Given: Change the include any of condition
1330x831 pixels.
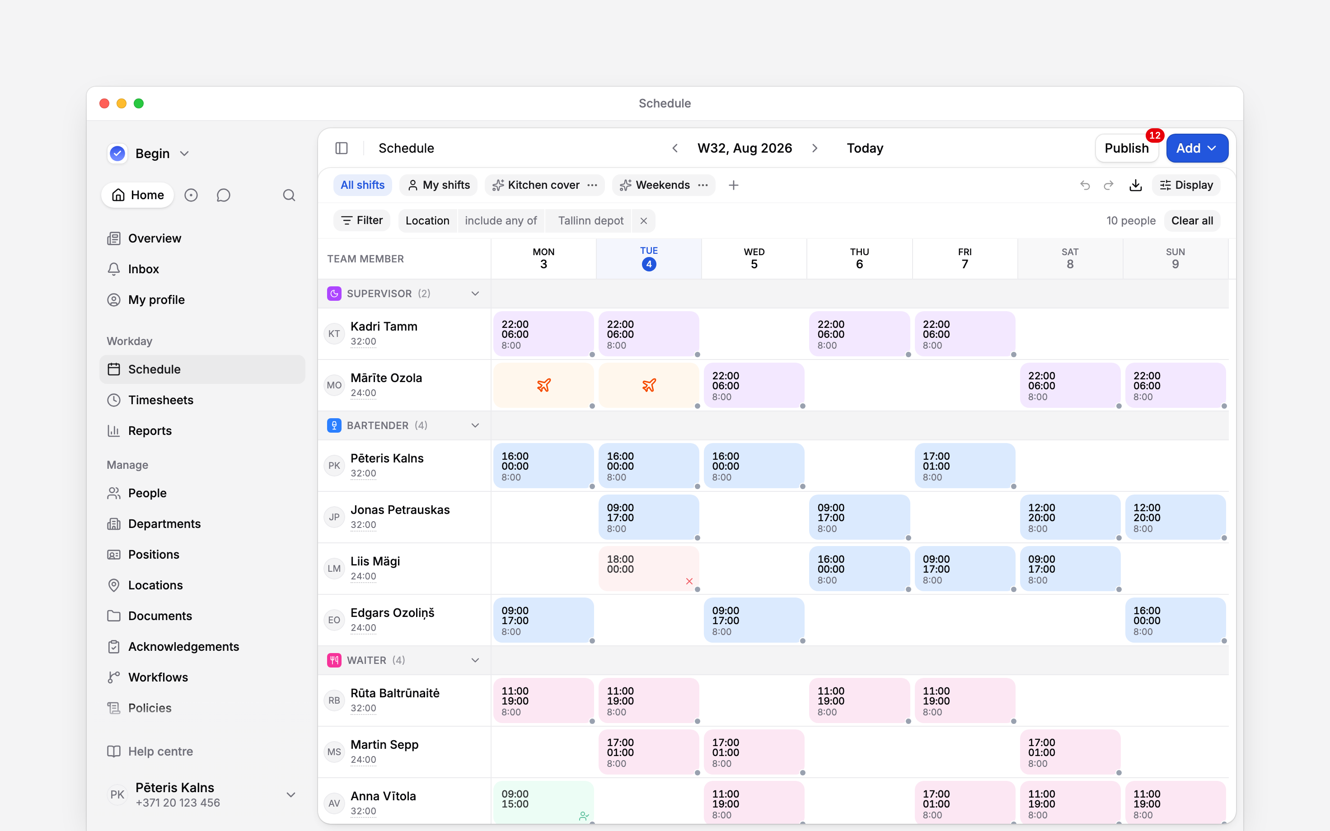Looking at the screenshot, I should [x=501, y=221].
